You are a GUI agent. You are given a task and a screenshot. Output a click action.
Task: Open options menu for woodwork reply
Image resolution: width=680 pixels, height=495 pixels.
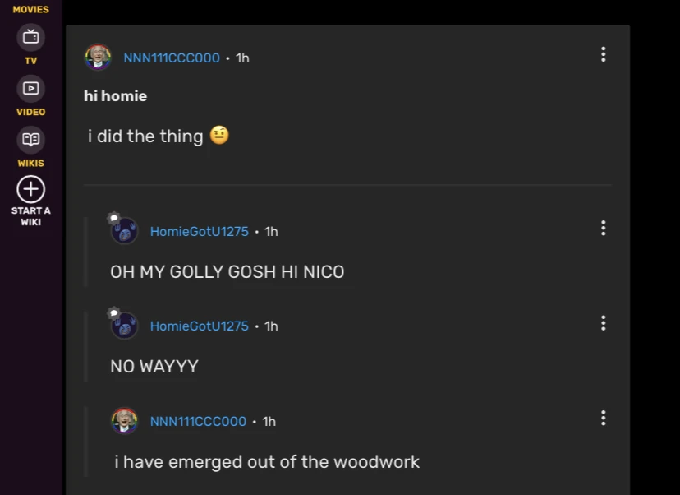tap(604, 418)
